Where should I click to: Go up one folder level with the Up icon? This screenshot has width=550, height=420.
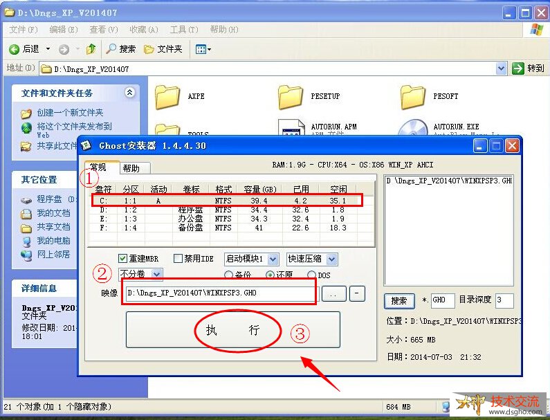click(x=91, y=48)
